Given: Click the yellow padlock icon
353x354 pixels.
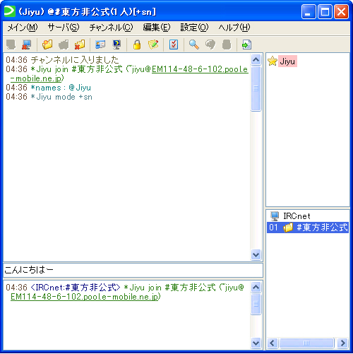Looking at the screenshot, I should (x=137, y=45).
